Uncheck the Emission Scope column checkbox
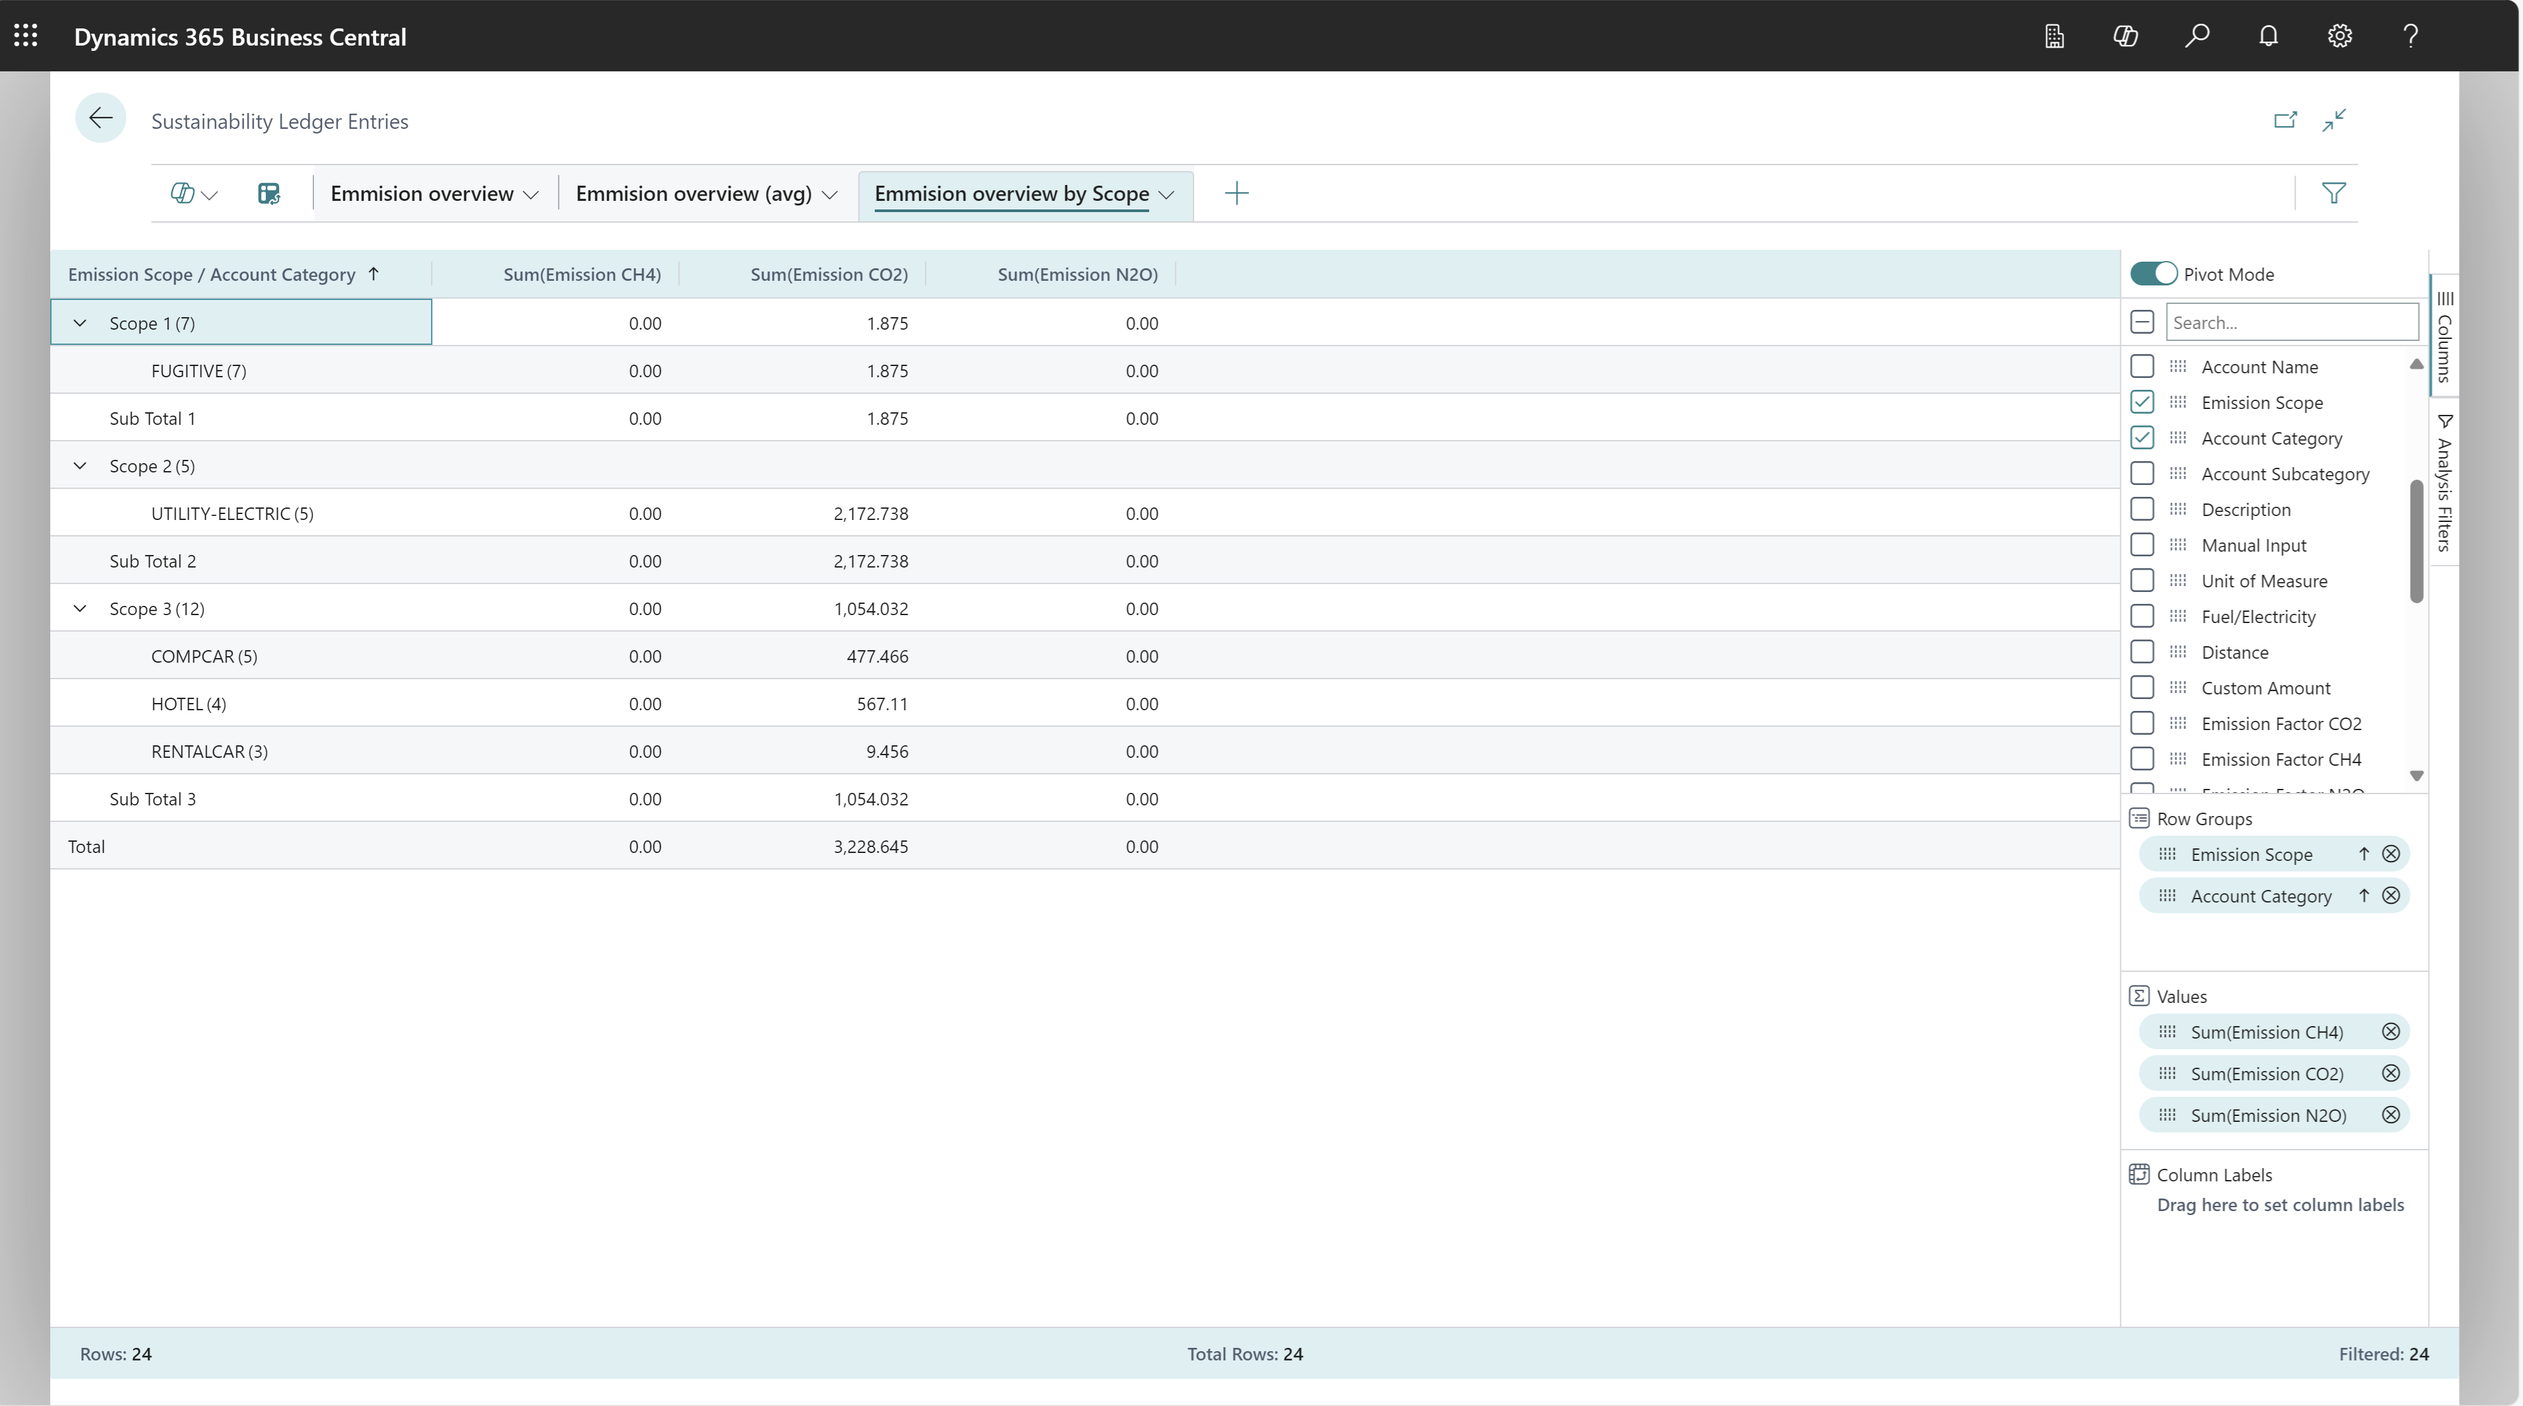Viewport: 2523px width, 1406px height. pyautogui.click(x=2143, y=401)
